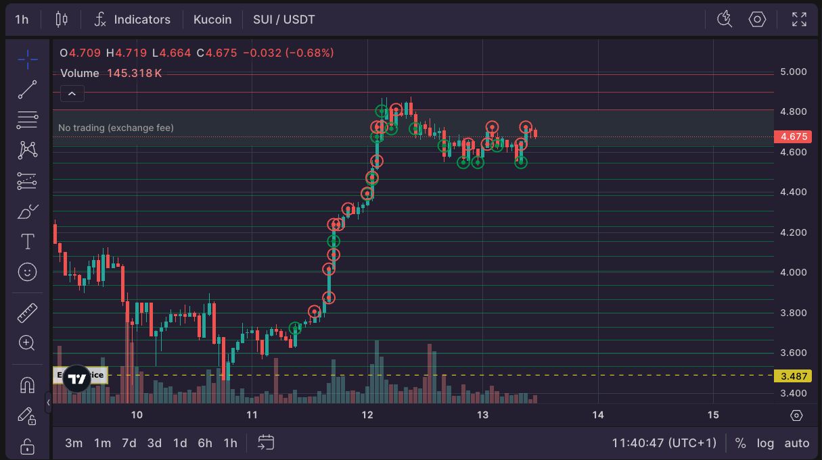
Task: Switch to 7d time range
Action: coord(129,443)
